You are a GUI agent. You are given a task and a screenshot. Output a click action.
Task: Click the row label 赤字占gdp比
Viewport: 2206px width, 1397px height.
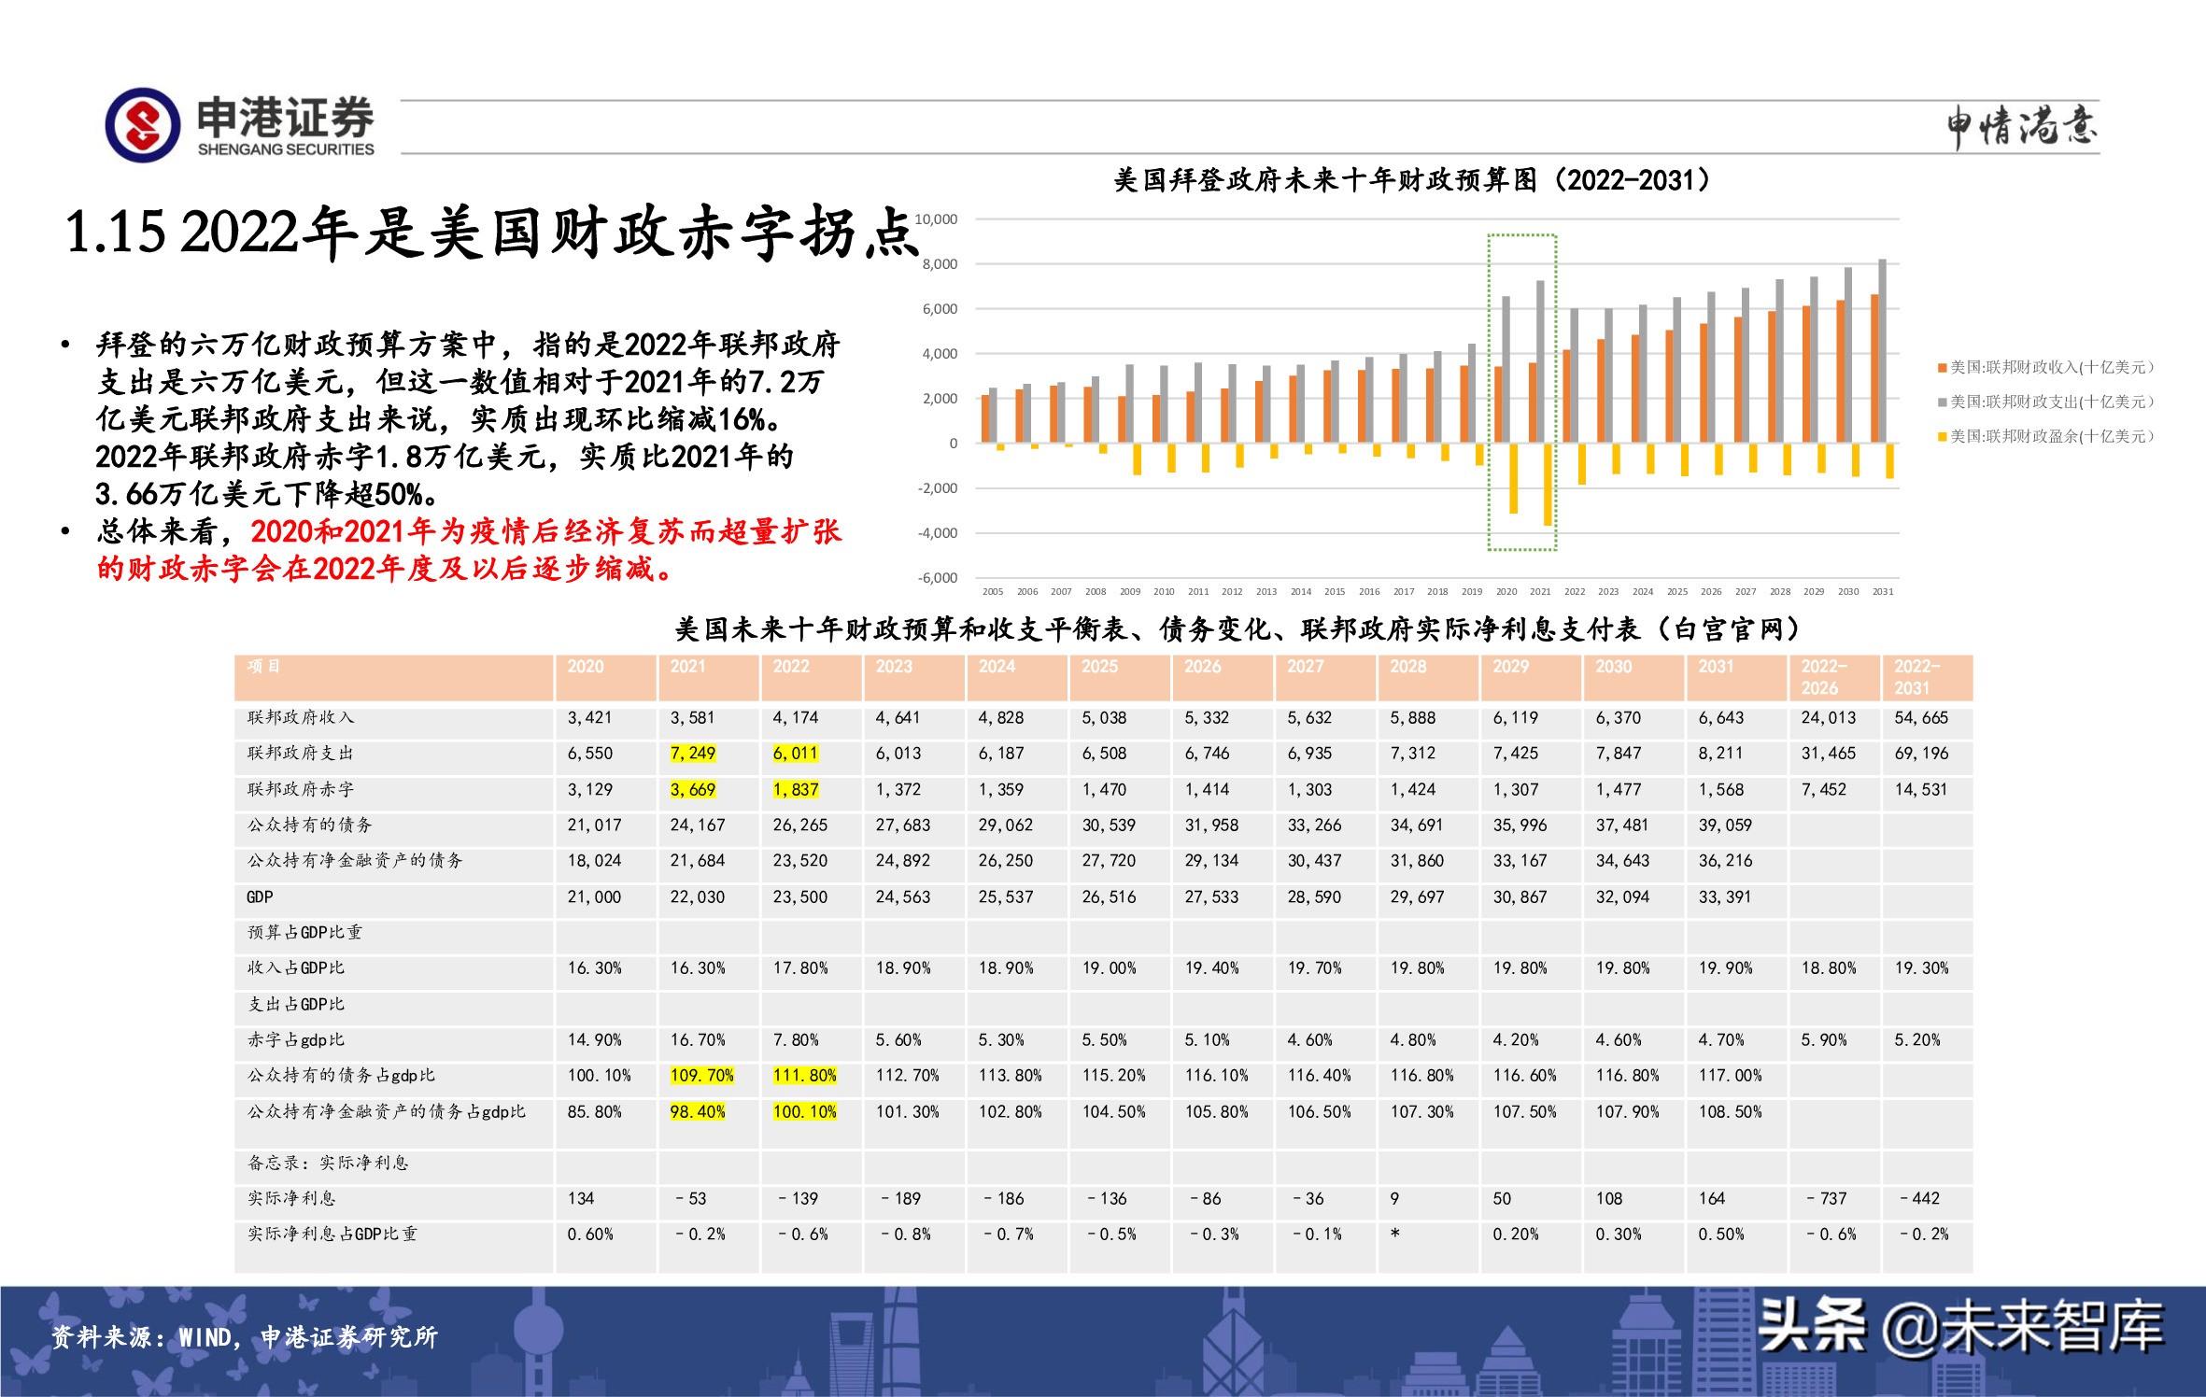[x=296, y=1040]
